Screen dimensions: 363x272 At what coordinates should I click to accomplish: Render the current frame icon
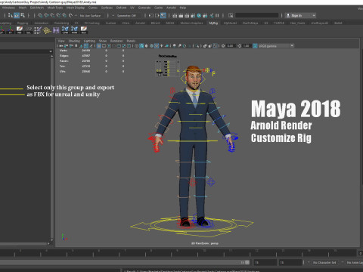click(181, 16)
